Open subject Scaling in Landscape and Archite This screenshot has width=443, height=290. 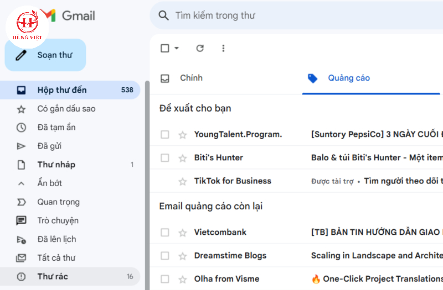[x=377, y=255]
